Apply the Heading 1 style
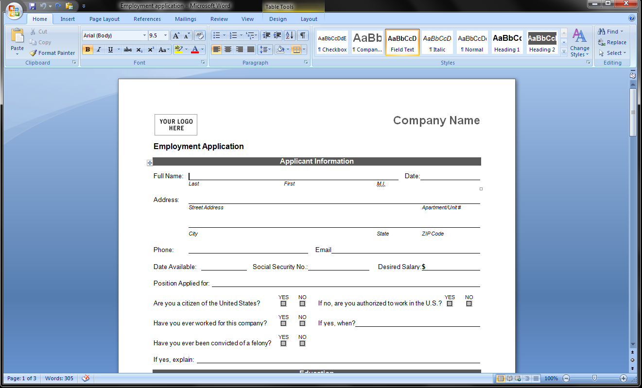Viewport: 642px width, 388px height. click(x=507, y=42)
